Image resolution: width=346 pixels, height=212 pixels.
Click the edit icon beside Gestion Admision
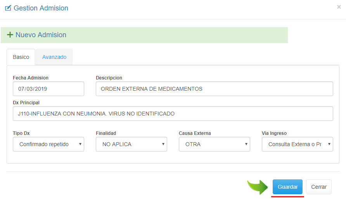8,8
